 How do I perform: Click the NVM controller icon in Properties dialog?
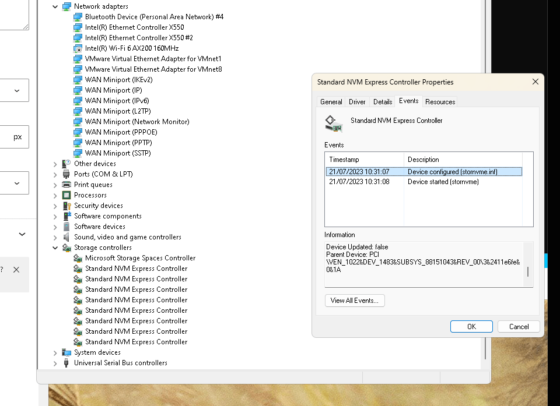tap(334, 124)
